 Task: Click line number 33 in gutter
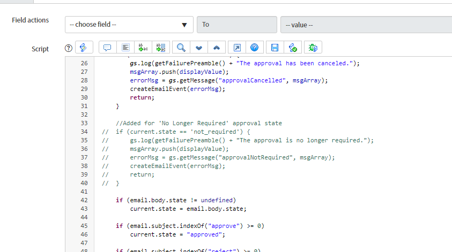(x=84, y=123)
